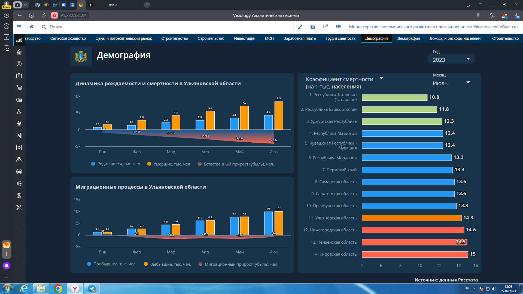Open the Windows Start button

click(x=7, y=289)
